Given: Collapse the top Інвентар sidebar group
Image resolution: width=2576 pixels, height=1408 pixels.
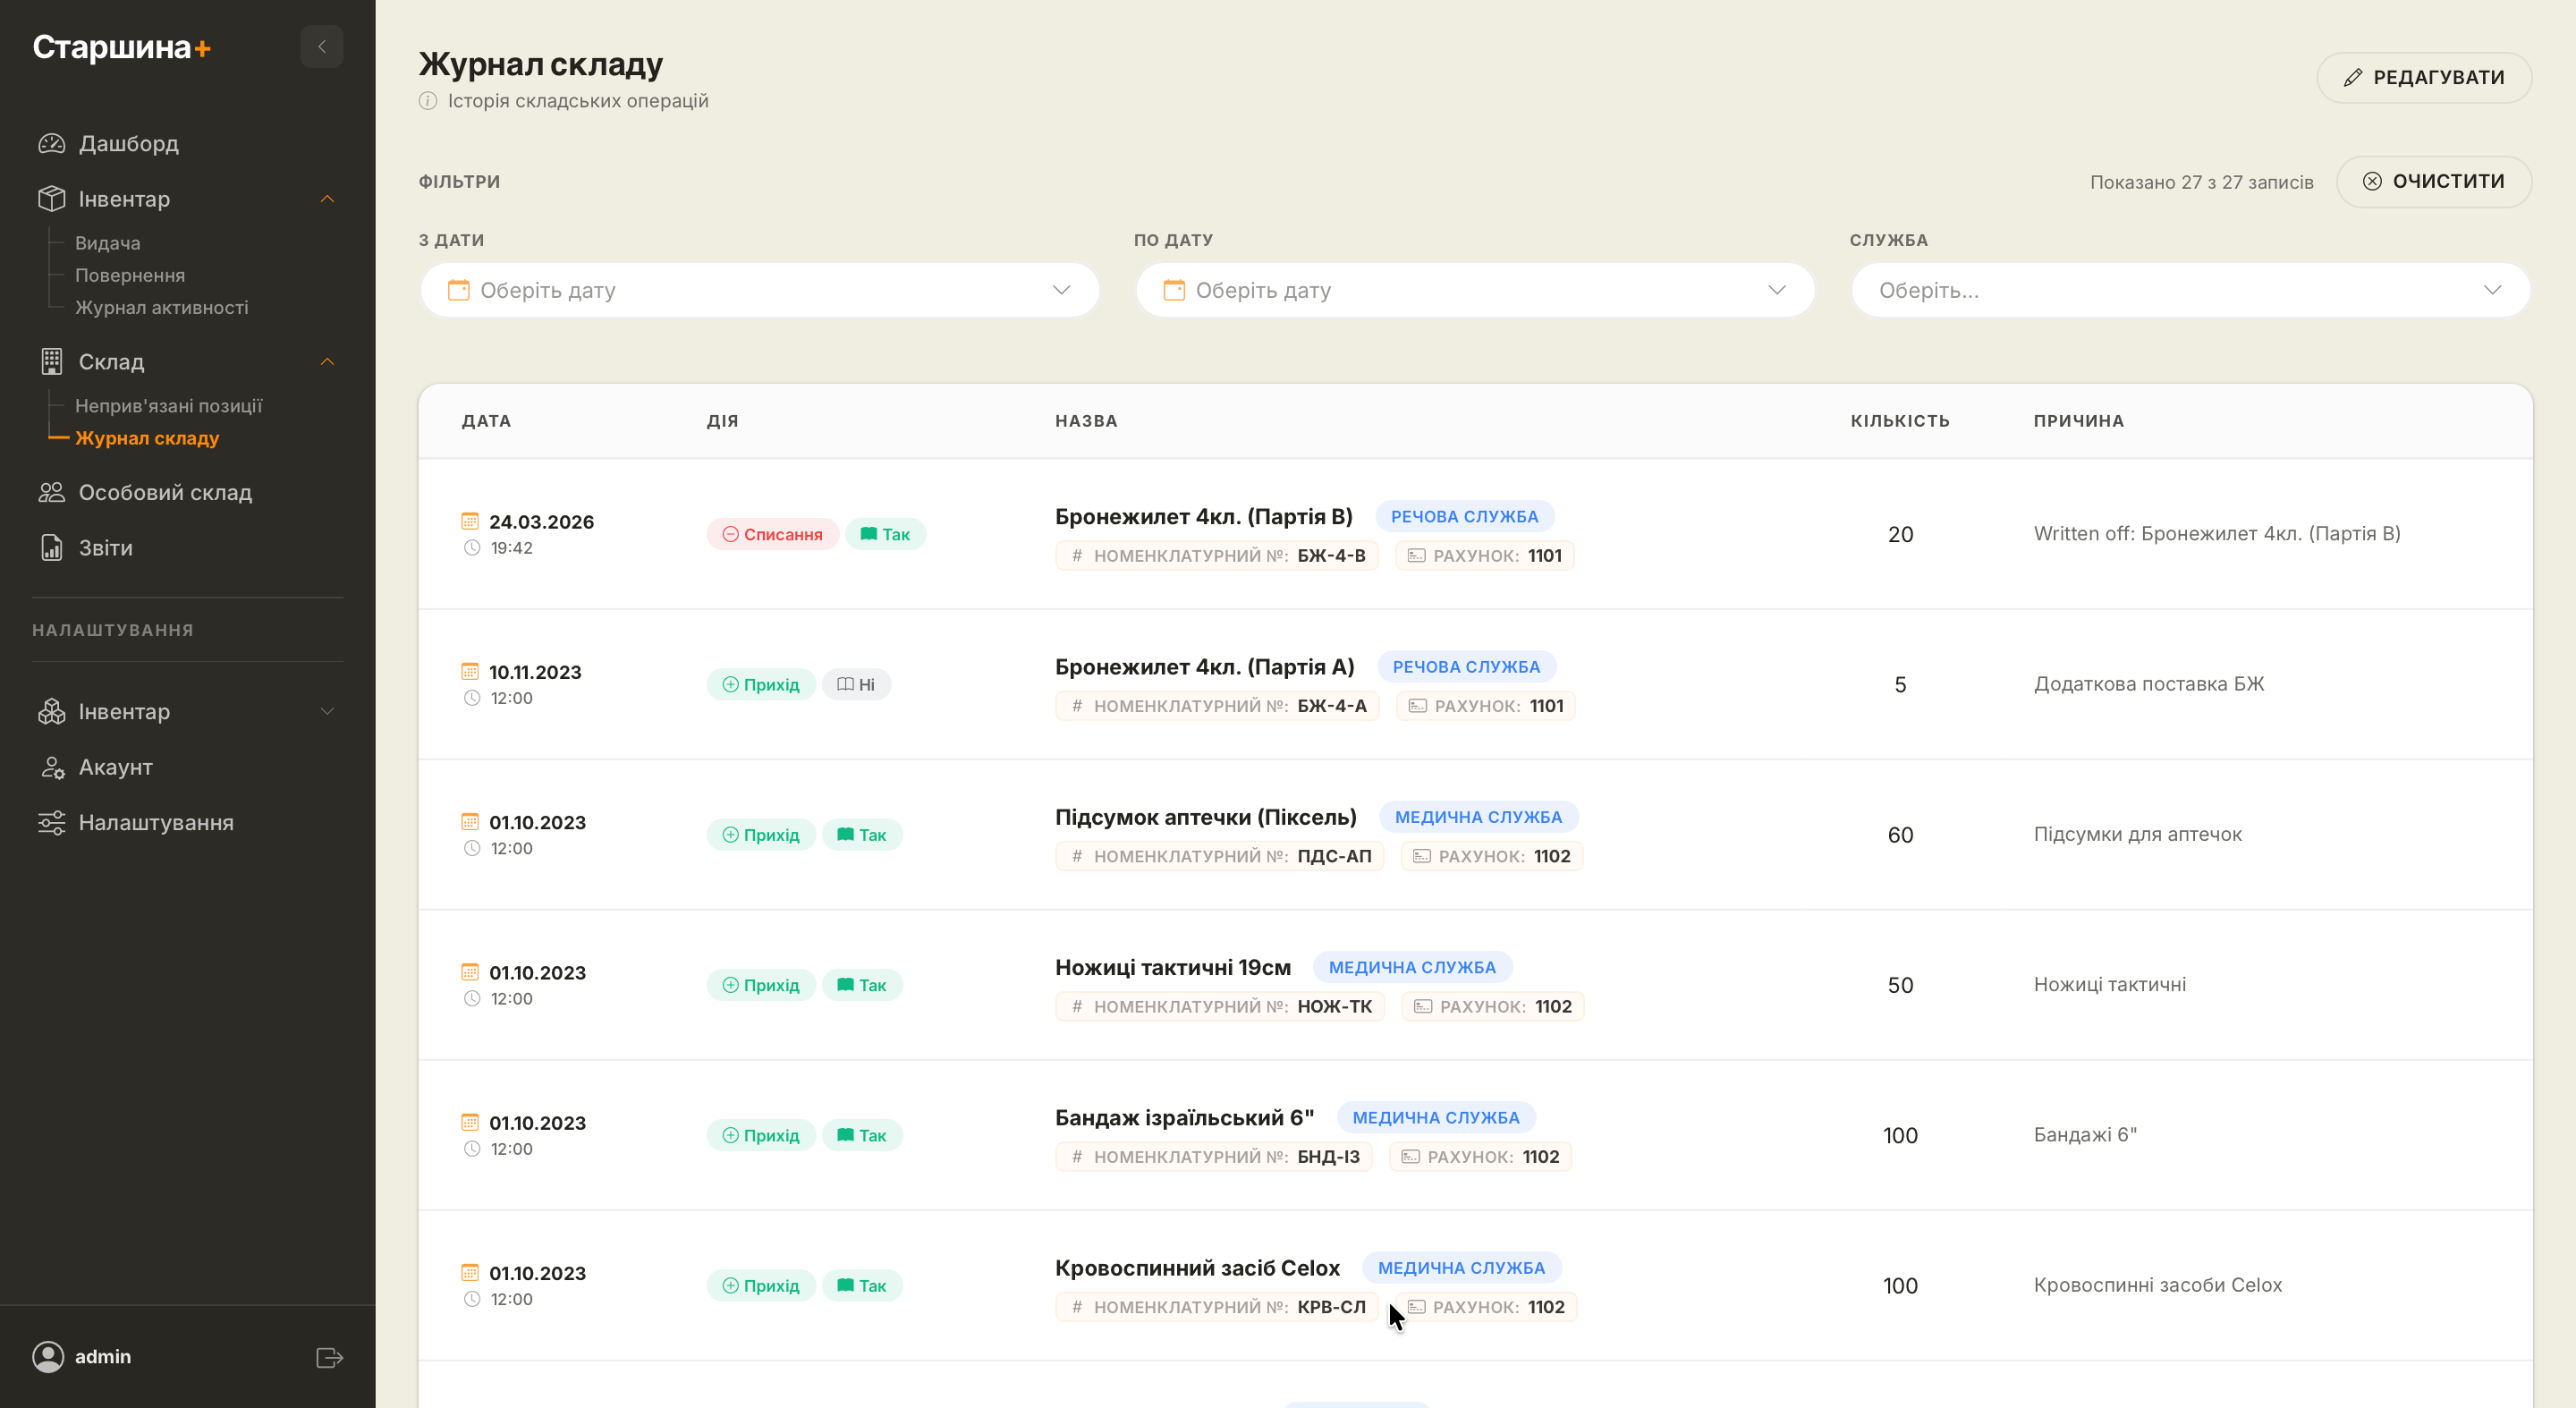Looking at the screenshot, I should tap(327, 199).
